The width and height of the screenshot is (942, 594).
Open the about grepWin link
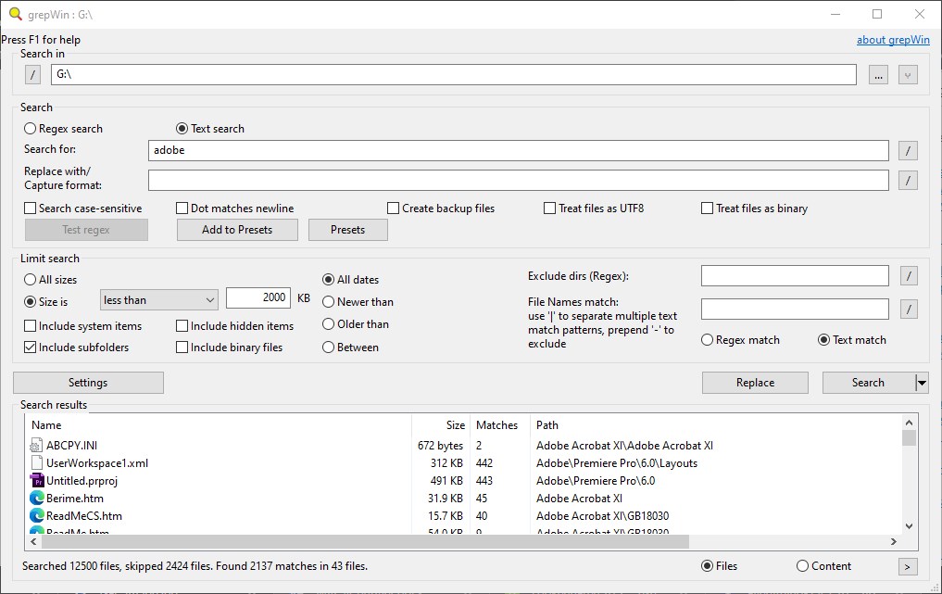point(893,40)
